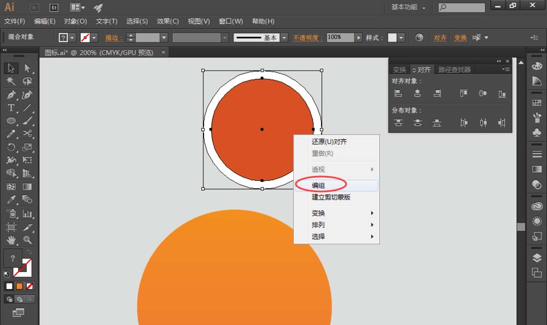The width and height of the screenshot is (547, 325).
Task: Expand the stroke weight dropdown
Action: pos(164,38)
